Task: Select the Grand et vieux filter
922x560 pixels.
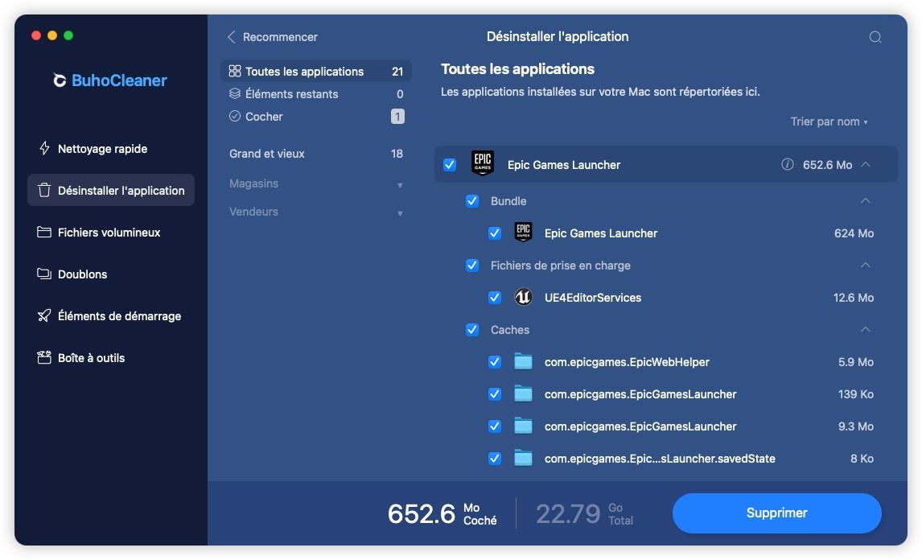Action: click(315, 154)
